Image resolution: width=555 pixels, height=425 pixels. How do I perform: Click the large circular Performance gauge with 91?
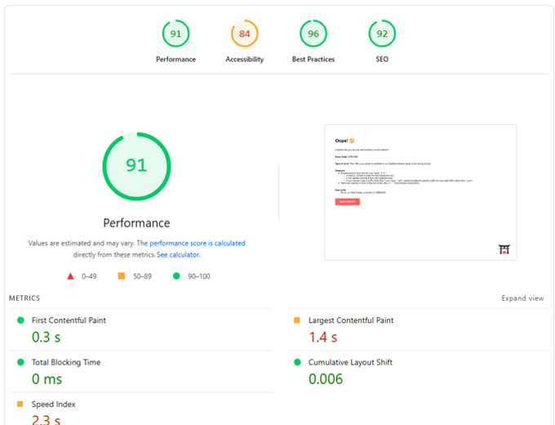pyautogui.click(x=136, y=166)
